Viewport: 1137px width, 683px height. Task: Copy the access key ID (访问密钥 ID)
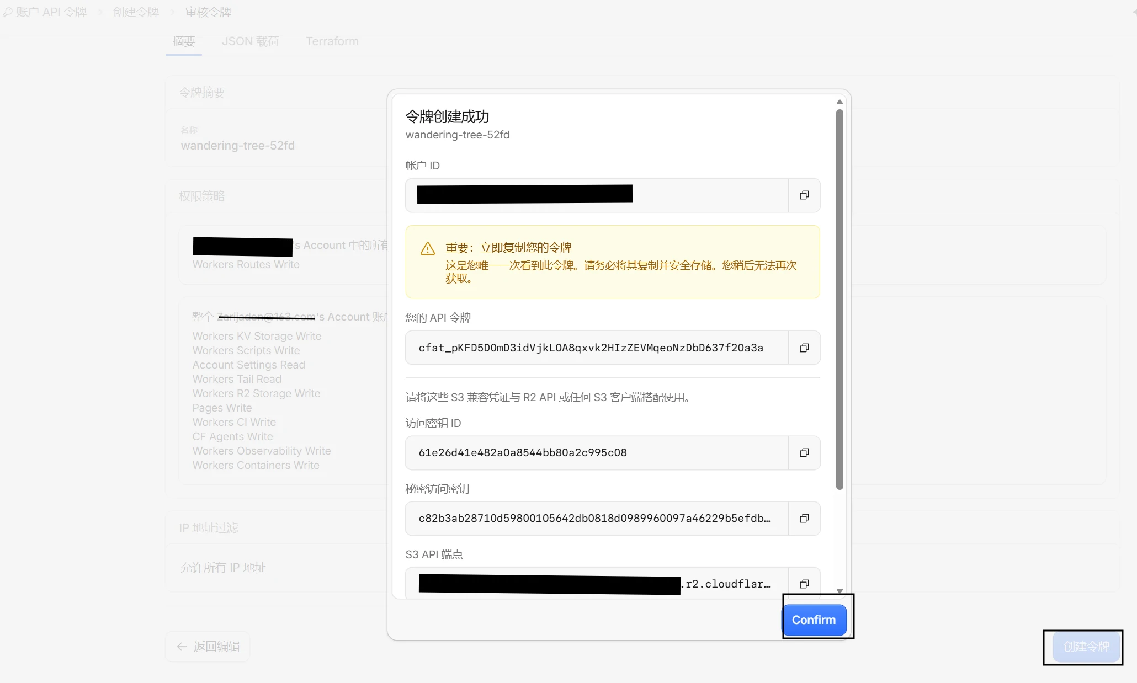(804, 452)
